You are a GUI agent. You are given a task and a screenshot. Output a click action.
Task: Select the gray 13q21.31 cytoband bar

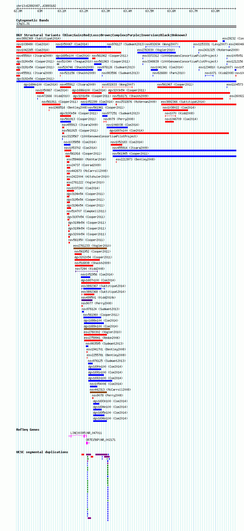126,27
